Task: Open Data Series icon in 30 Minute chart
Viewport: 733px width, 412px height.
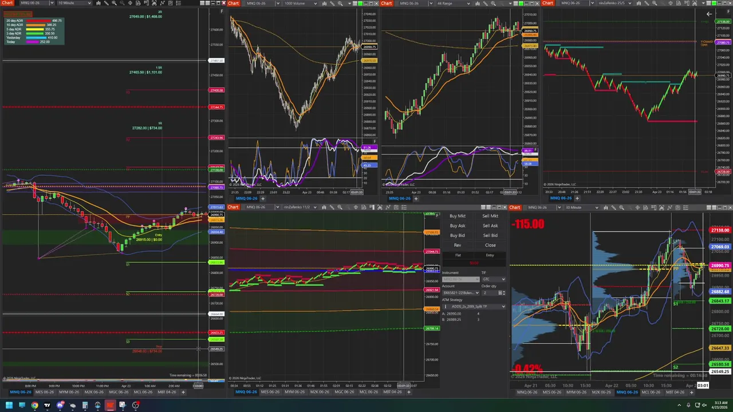Action: [x=661, y=207]
